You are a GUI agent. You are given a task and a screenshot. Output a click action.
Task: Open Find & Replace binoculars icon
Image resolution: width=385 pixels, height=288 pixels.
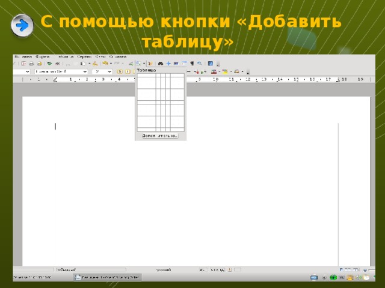(x=161, y=64)
